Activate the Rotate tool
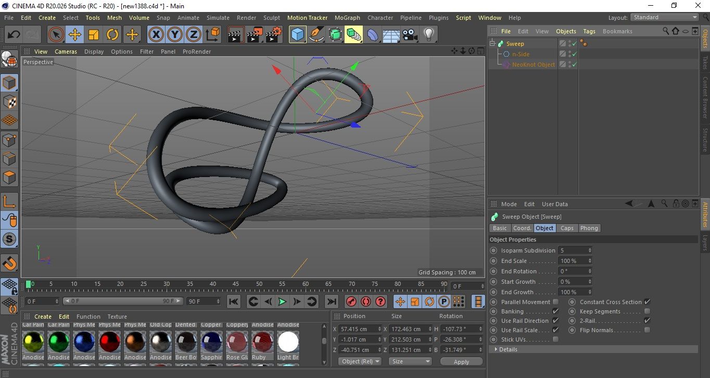 point(112,35)
